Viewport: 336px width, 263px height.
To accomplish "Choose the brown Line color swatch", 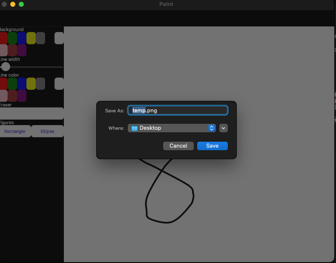I will tap(12, 96).
